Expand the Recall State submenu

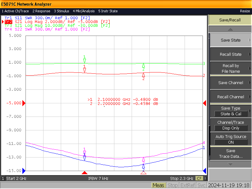click(x=231, y=54)
